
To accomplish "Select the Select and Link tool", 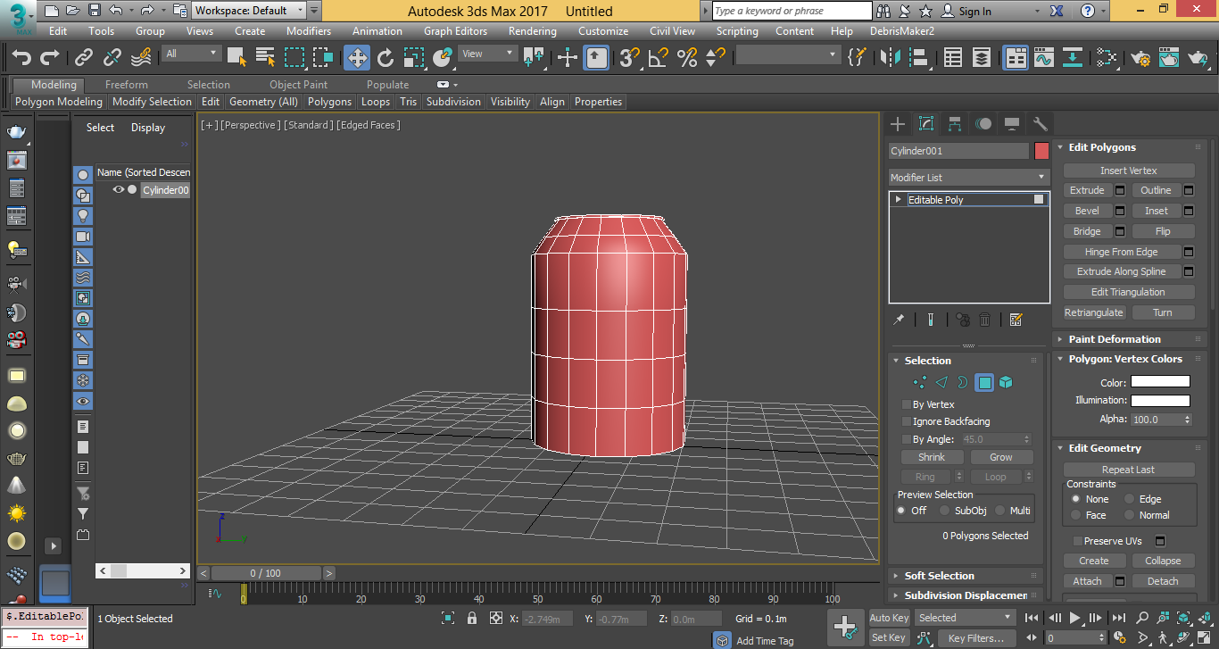I will [84, 58].
